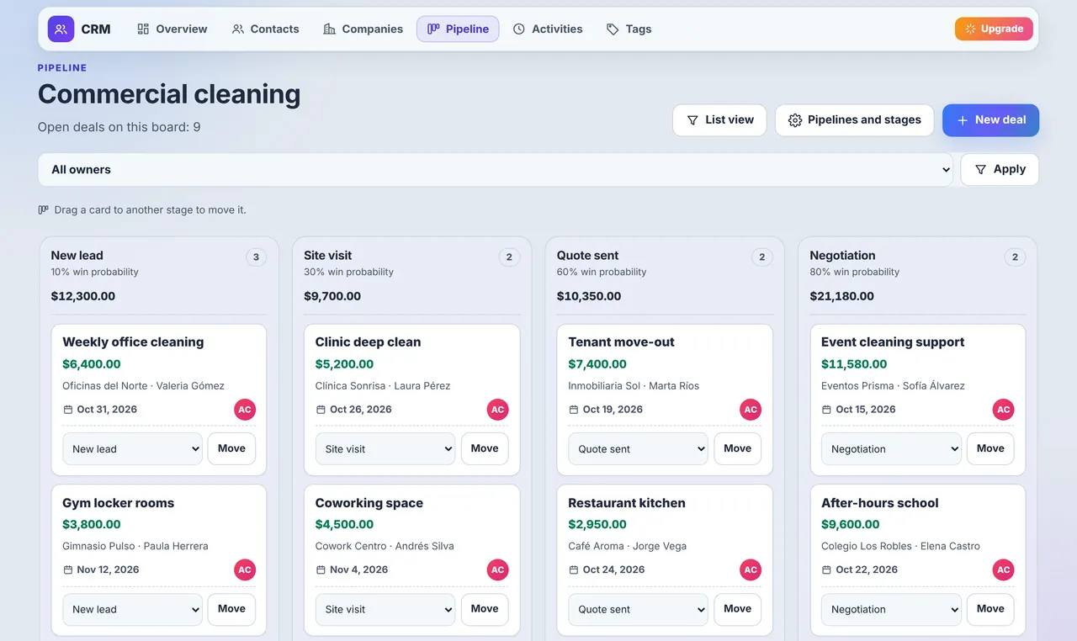
Task: Click calendar icon next to Oct 24, 2026
Action: click(574, 569)
